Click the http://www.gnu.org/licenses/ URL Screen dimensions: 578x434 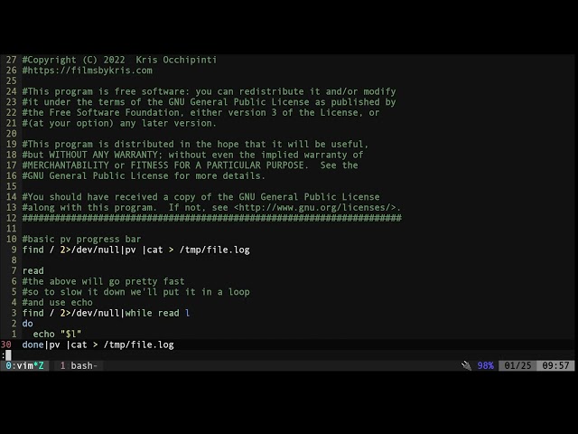click(314, 207)
